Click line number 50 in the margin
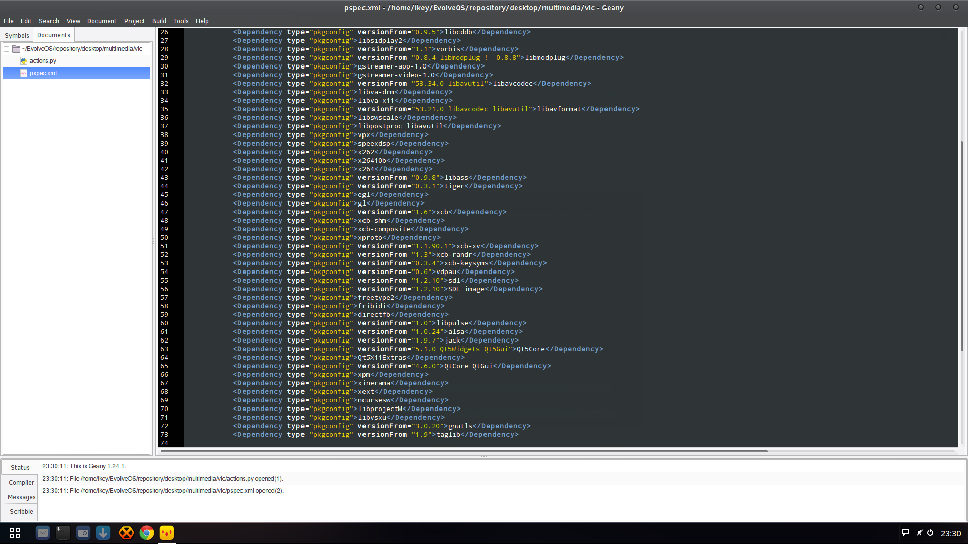968x544 pixels. (164, 238)
